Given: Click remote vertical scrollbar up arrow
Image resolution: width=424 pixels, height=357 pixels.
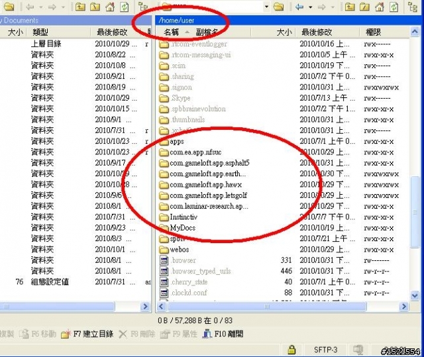Looking at the screenshot, I should coord(415,32).
